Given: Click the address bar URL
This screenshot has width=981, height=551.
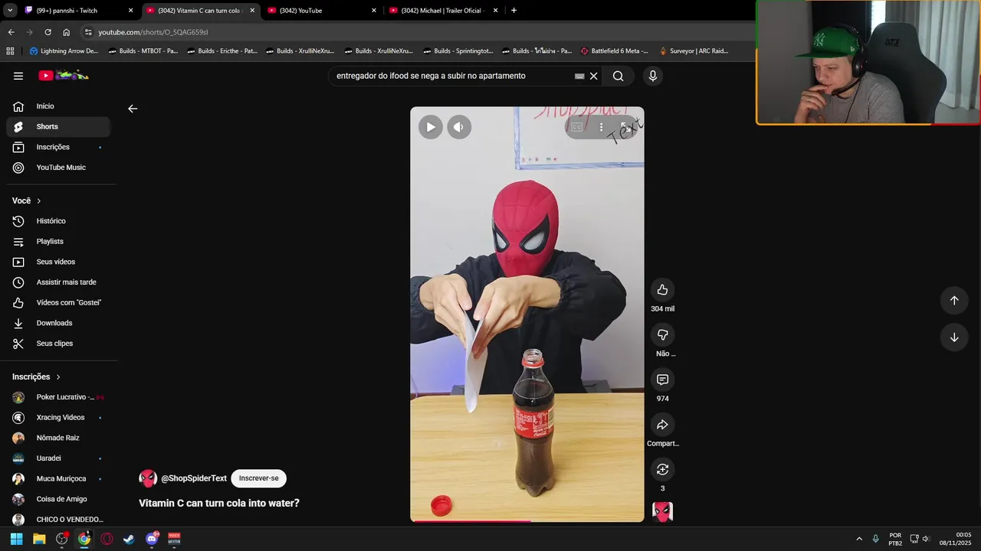Looking at the screenshot, I should (x=153, y=32).
